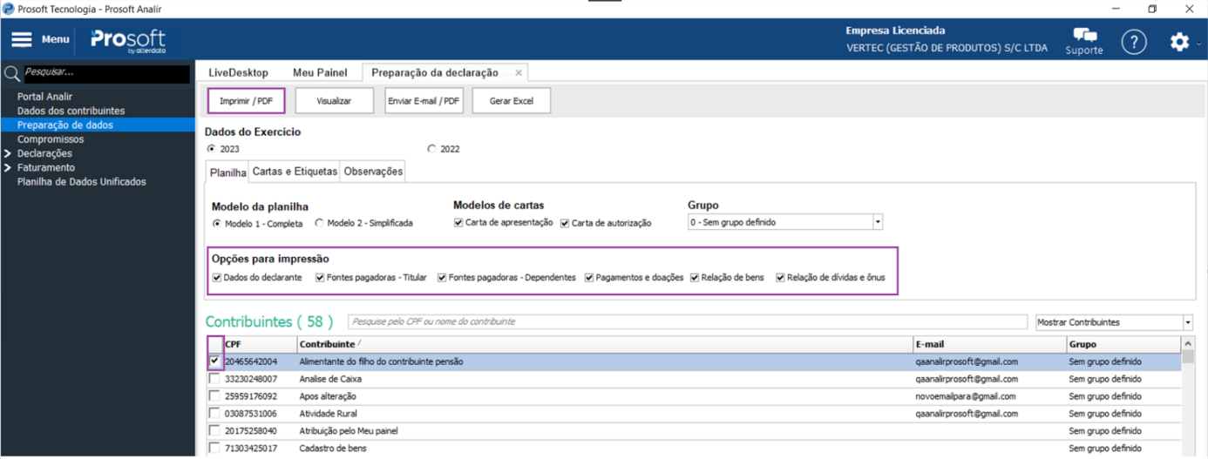
Task: Check the Apos alteração row checkbox
Action: [x=215, y=396]
